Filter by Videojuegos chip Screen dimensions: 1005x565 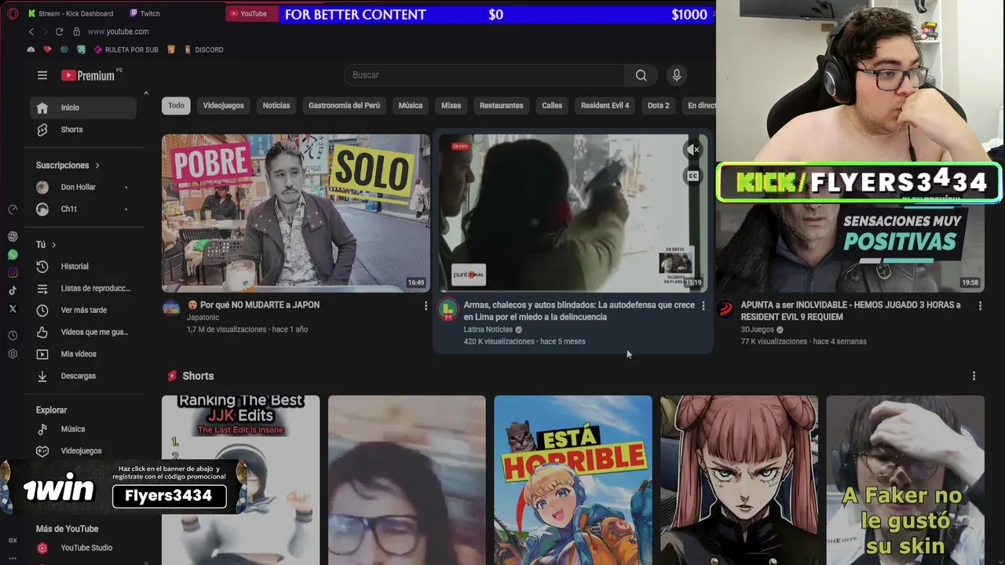(x=224, y=105)
